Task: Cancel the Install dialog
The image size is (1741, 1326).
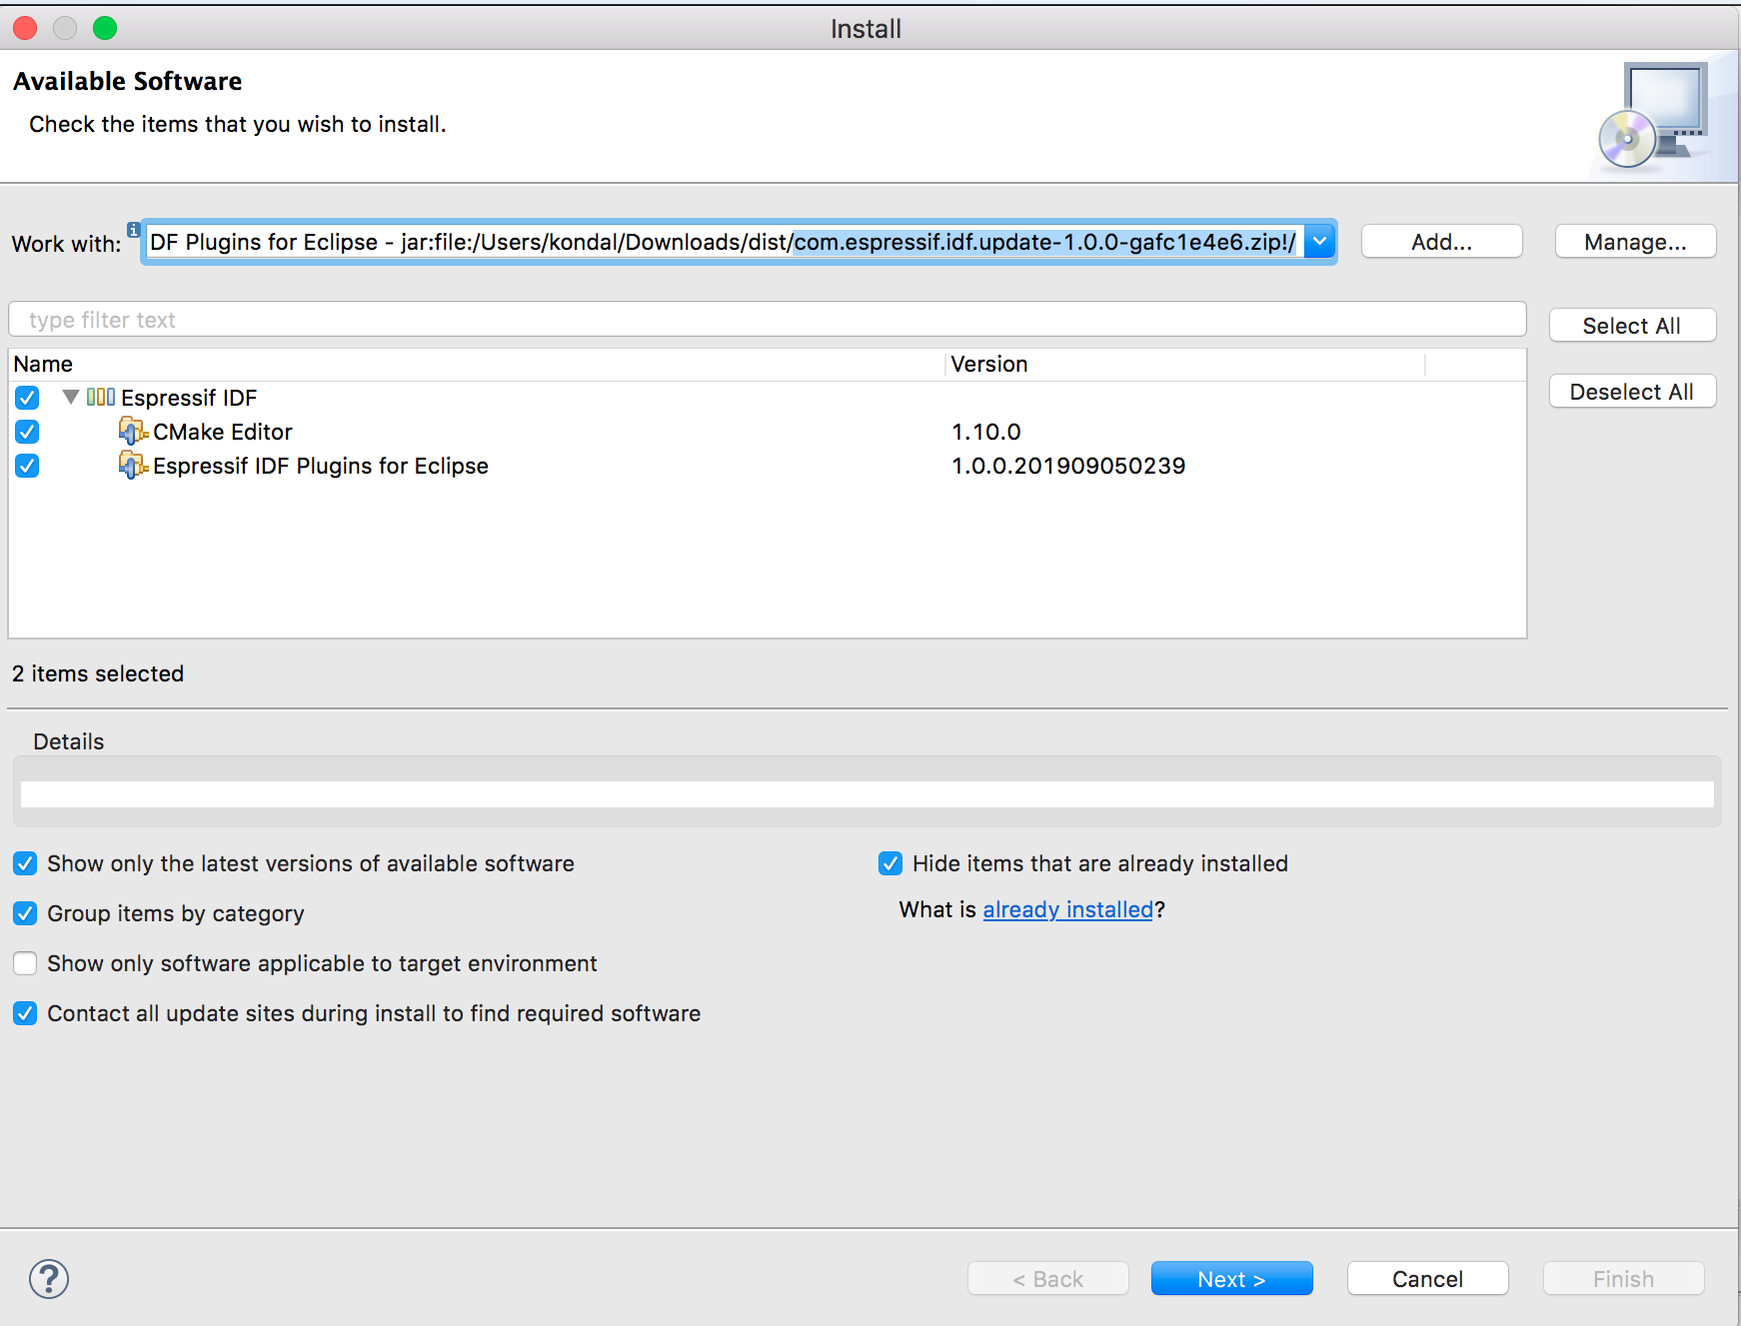Action: (x=1427, y=1278)
